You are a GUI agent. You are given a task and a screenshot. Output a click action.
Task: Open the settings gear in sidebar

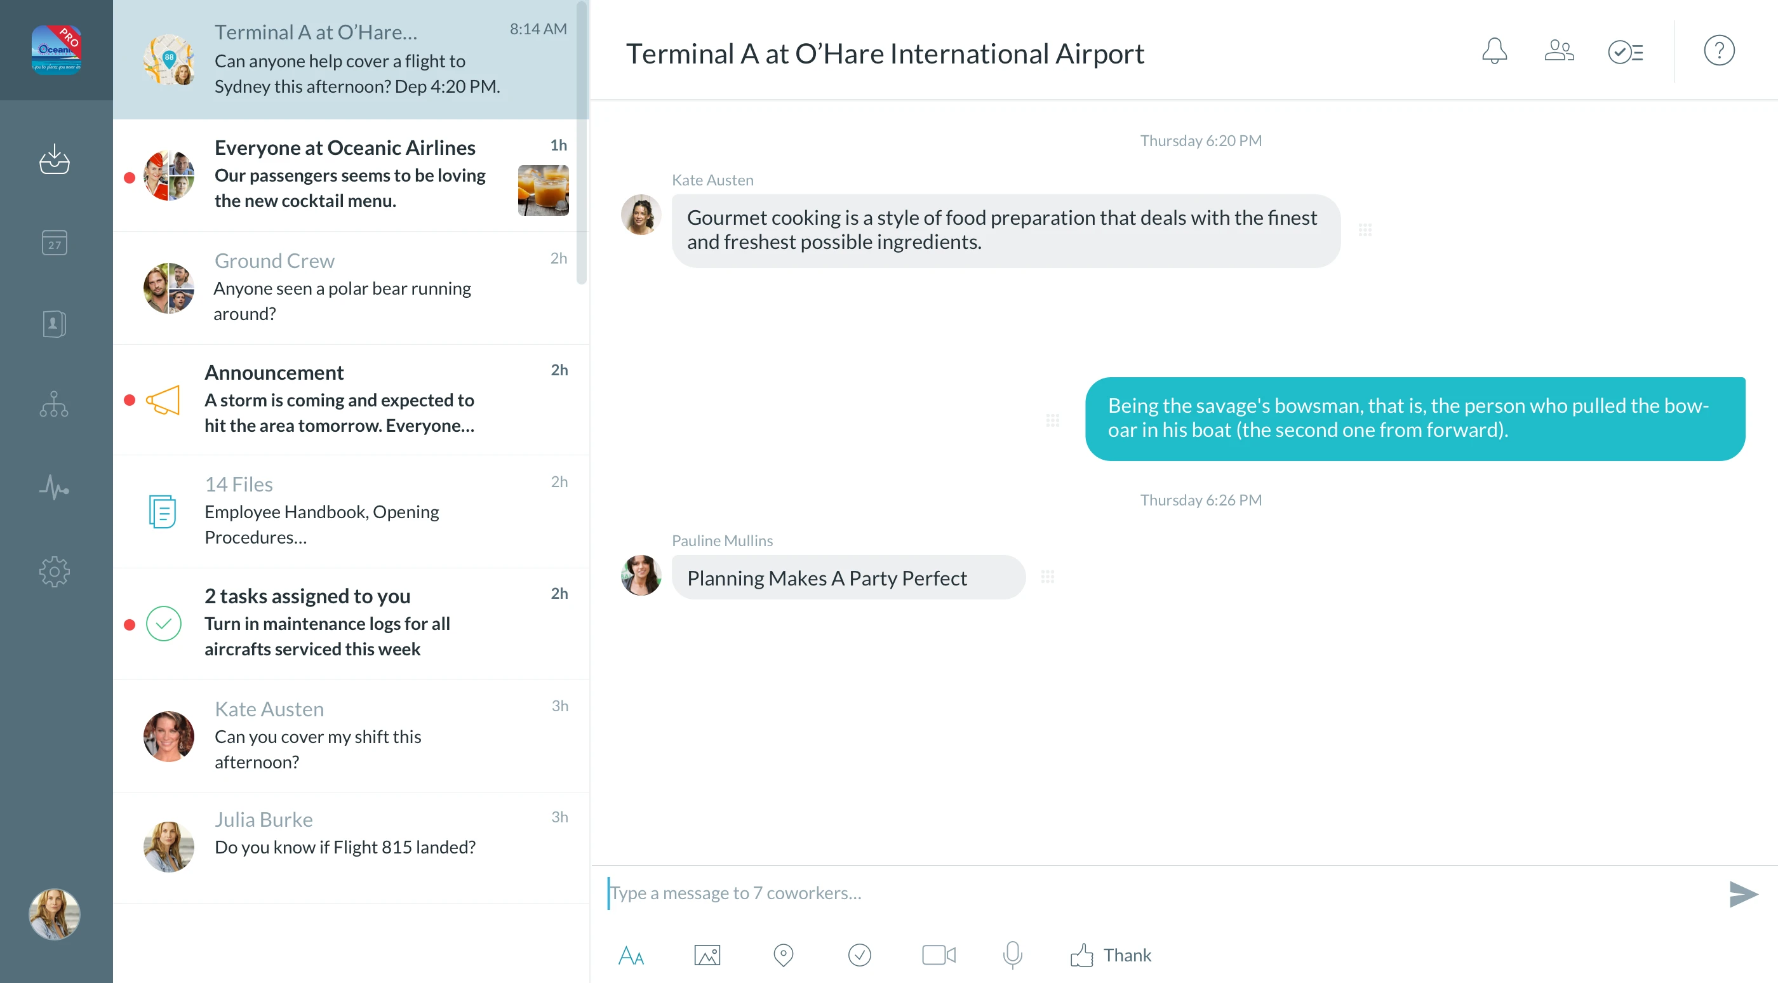click(x=55, y=572)
